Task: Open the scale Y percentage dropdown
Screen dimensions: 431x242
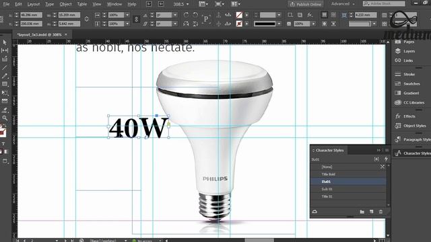Action: click(x=127, y=24)
